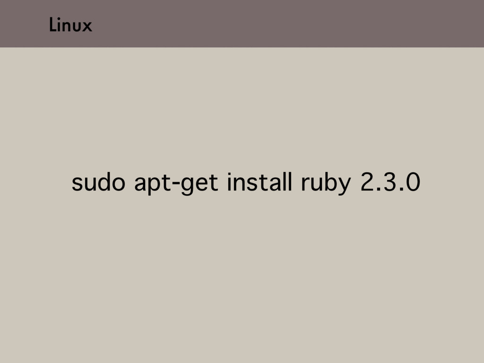Click the first letter s of sudo
Image resolution: width=484 pixels, height=363 pixels.
pos(77,184)
